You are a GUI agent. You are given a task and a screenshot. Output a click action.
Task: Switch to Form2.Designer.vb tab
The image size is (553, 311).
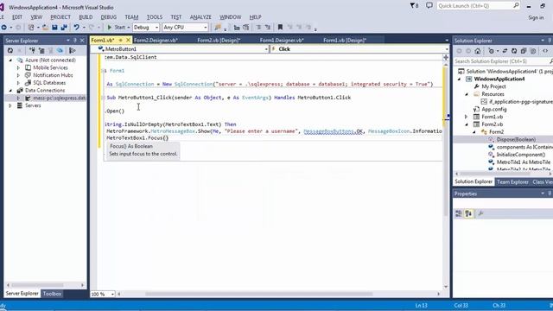coord(156,41)
